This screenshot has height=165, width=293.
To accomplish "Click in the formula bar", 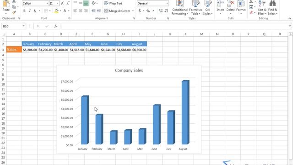I will [x=175, y=26].
